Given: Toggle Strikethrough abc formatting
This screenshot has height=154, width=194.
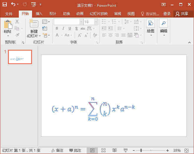Looking at the screenshot, I should pyautogui.click(x=83, y=28).
